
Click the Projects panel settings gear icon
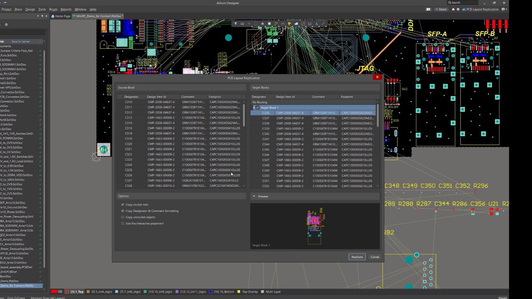tap(6, 25)
